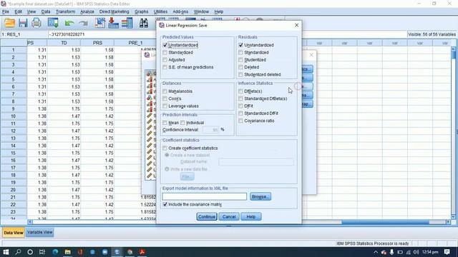Viewport: 458px width, 257px height.
Task: Check Standardized residuals
Action: 240,52
